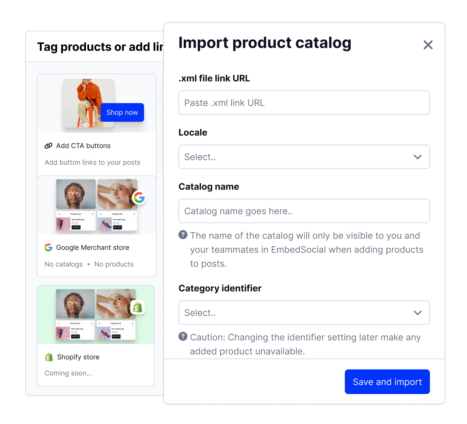The width and height of the screenshot is (467, 424).
Task: Select the Add CTA buttons card
Action: [97, 125]
